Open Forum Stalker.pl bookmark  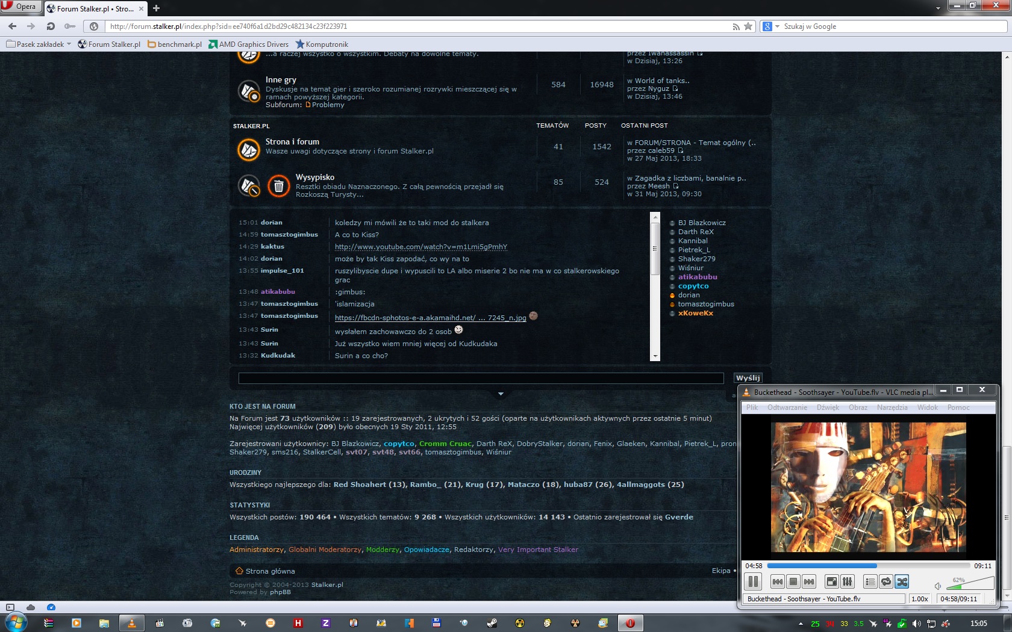pos(109,44)
